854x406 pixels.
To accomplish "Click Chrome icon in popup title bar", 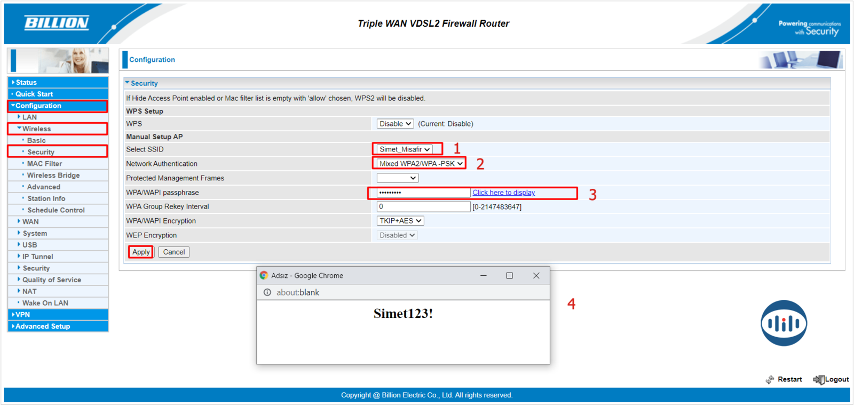I will tap(264, 276).
